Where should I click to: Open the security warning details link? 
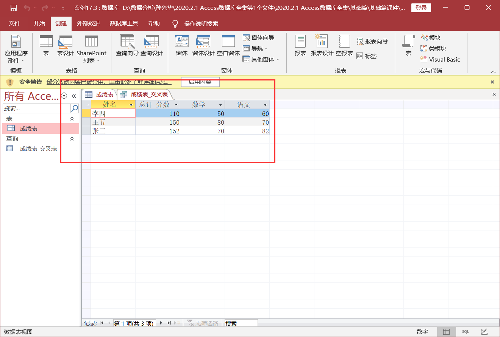tap(109, 82)
